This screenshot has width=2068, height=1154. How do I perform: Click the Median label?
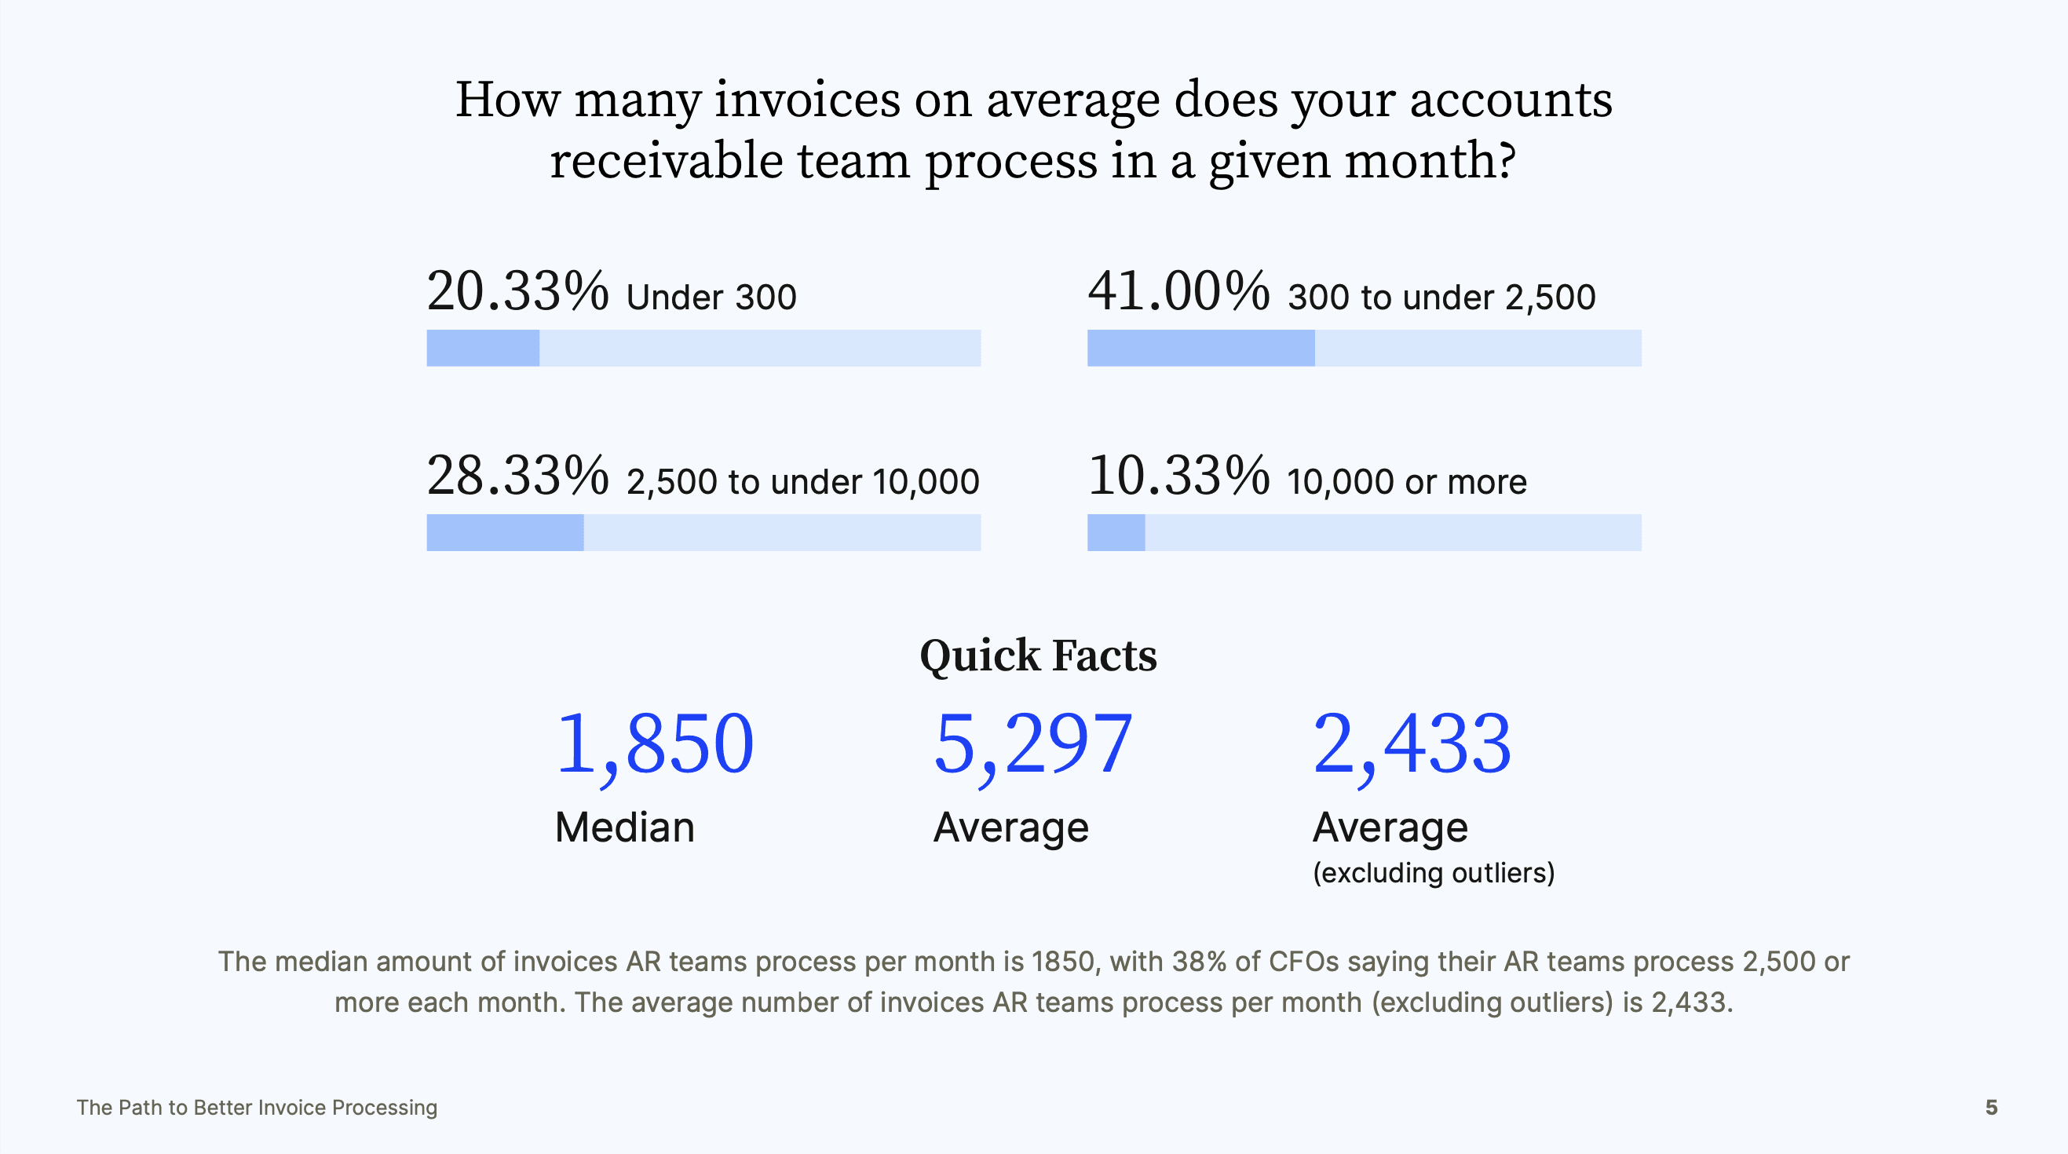625,827
